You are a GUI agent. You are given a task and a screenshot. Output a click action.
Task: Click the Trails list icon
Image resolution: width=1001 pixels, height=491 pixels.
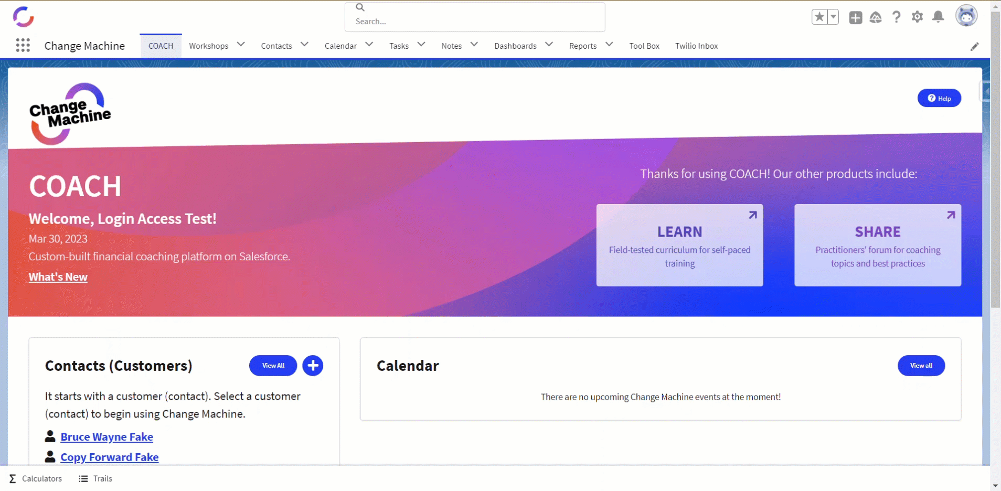pyautogui.click(x=83, y=478)
